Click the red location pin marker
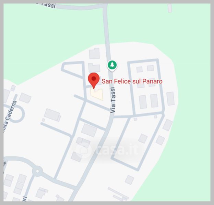This screenshot has width=214, height=205. click(x=94, y=81)
